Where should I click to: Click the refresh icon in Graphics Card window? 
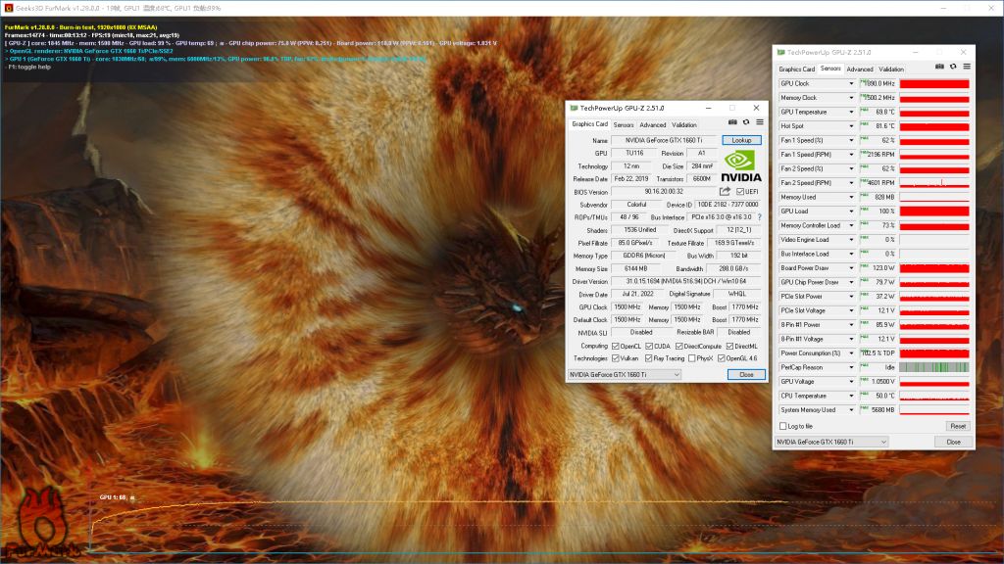(x=745, y=124)
